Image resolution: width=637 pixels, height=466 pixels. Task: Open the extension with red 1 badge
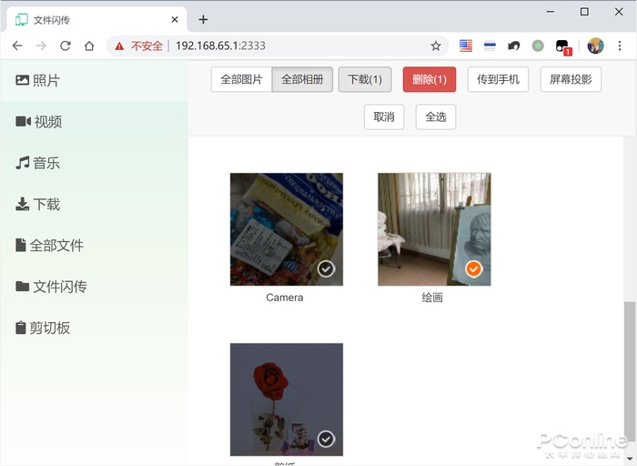[x=563, y=46]
